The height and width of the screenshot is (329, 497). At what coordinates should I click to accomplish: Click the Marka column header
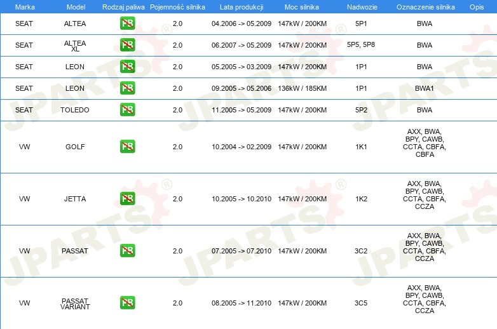(x=25, y=7)
